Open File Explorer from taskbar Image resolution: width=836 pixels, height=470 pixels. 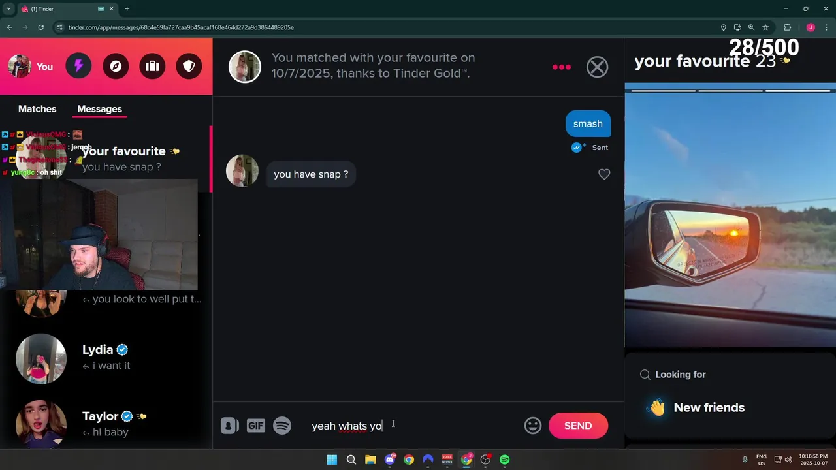(370, 460)
